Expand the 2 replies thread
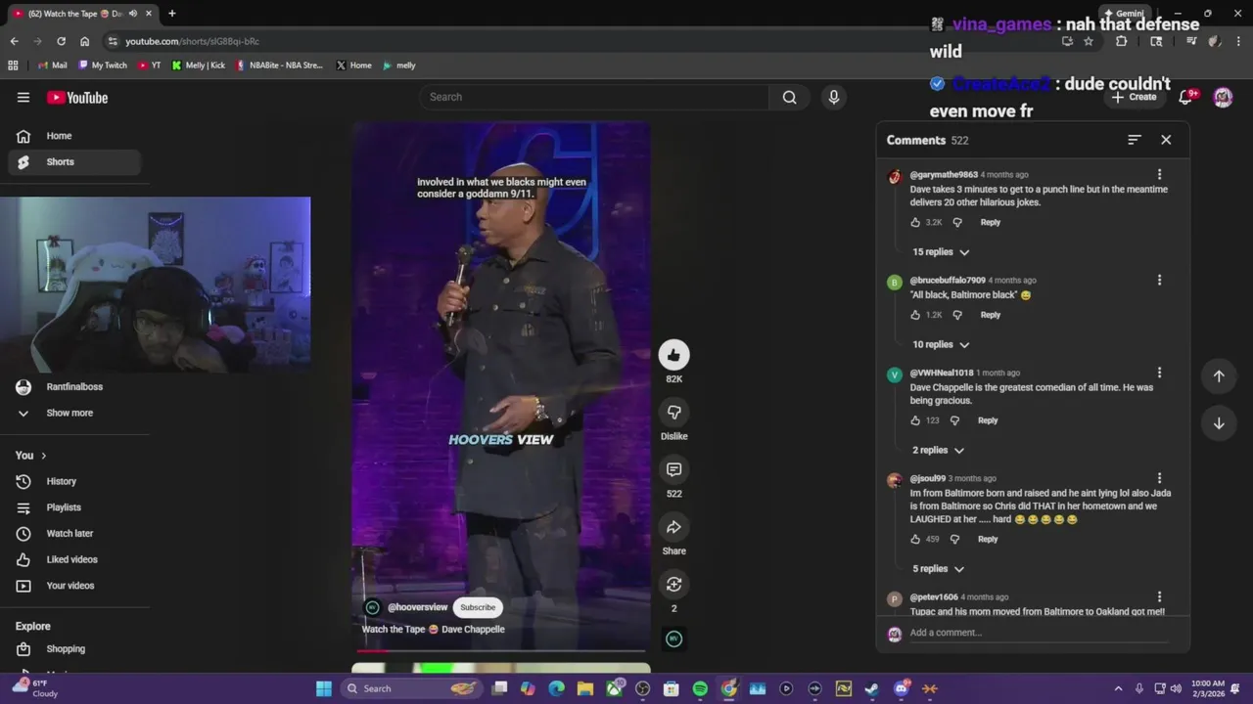1253x704 pixels. coord(939,451)
